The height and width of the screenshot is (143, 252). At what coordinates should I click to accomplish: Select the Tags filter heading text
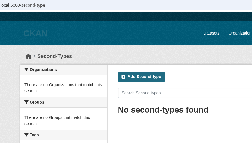click(34, 135)
